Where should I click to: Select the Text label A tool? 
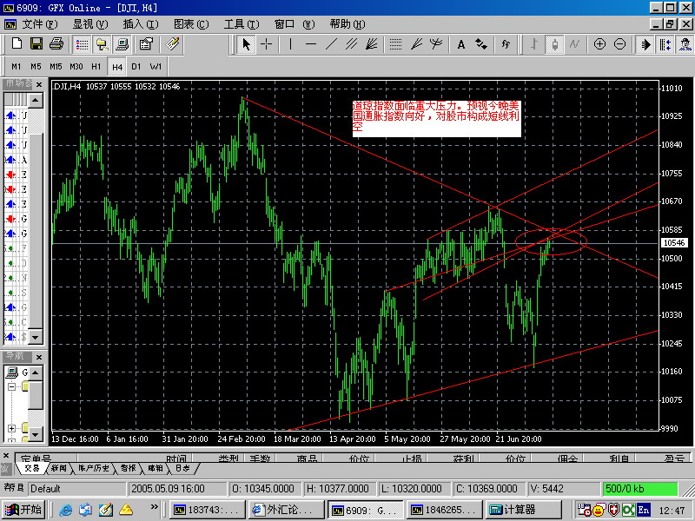[461, 44]
